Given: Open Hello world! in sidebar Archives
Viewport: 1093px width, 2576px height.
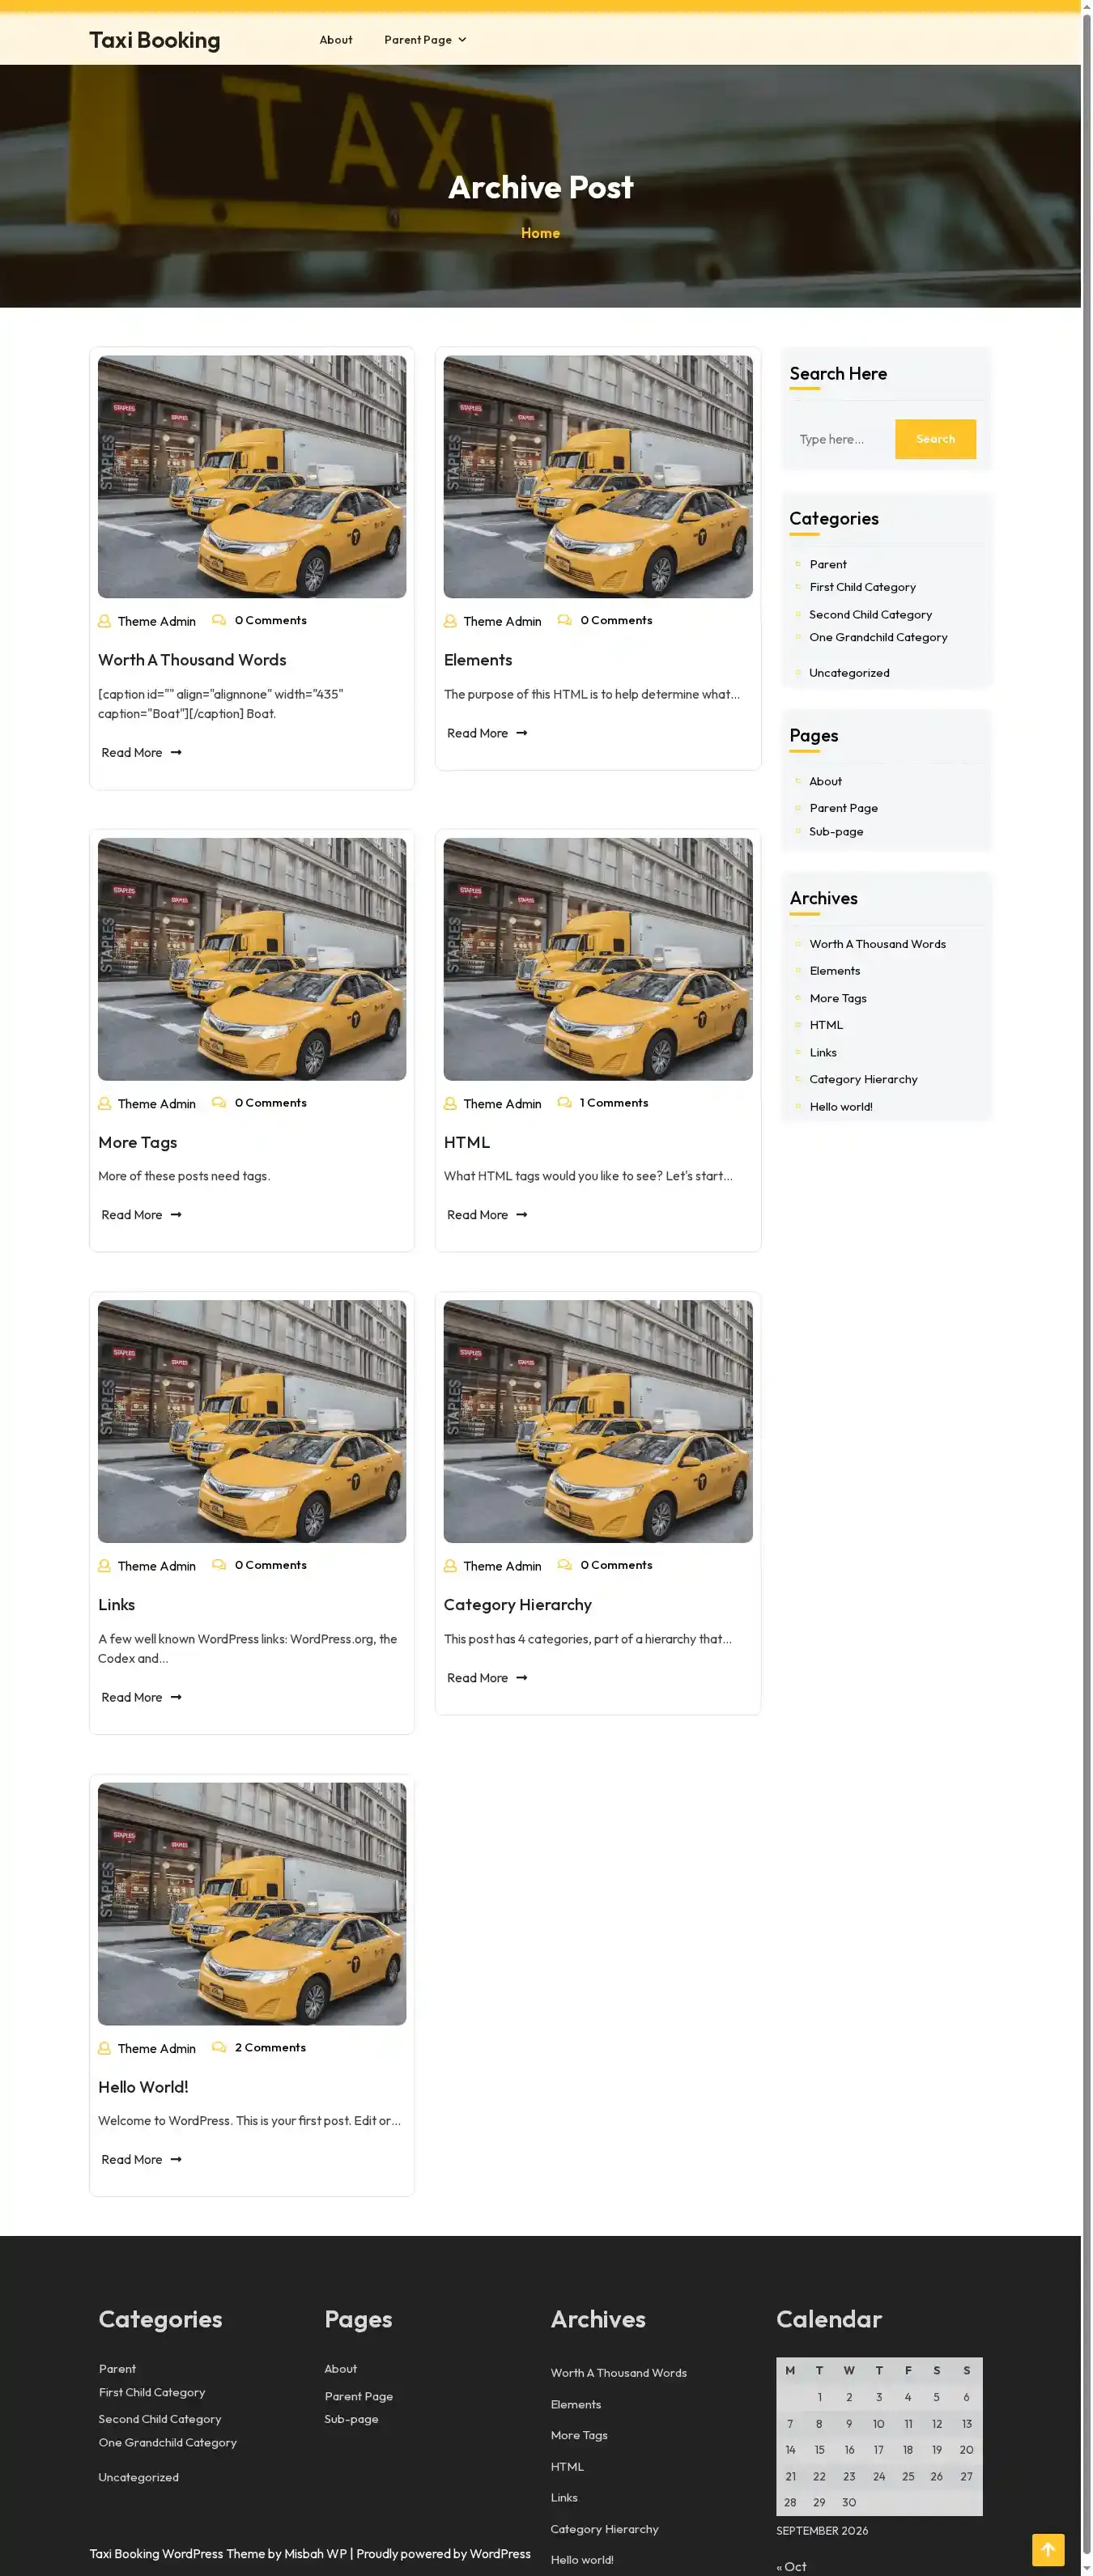Looking at the screenshot, I should pyautogui.click(x=841, y=1107).
